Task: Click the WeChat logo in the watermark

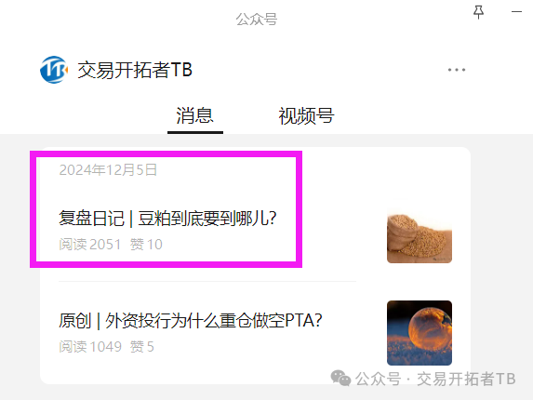Action: click(340, 379)
